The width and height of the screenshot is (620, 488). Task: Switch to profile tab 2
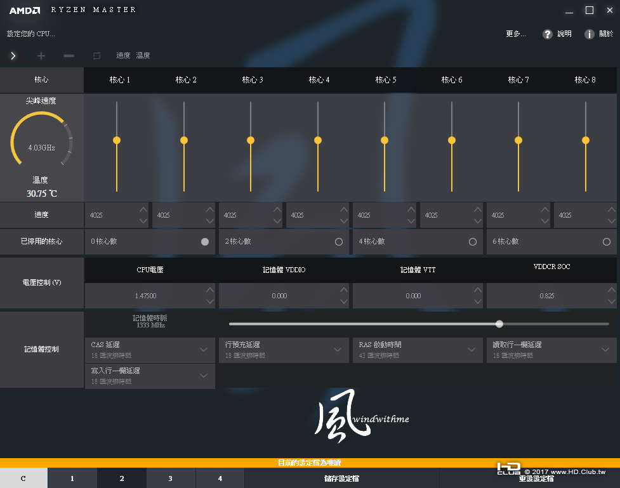(122, 478)
